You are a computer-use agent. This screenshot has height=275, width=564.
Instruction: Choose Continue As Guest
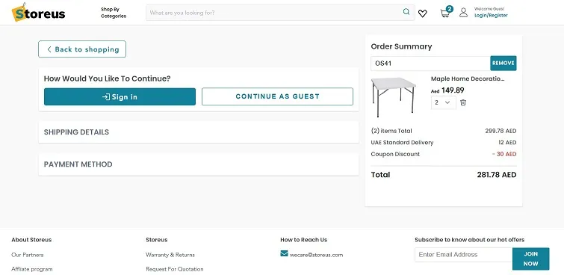click(277, 96)
